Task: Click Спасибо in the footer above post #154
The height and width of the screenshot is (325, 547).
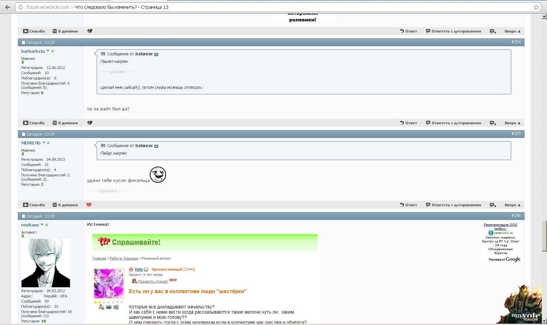Action: 34,31
